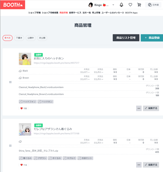The image size is (163, 172).
Task: Open お気に入りのヘッドホン item title
Action: tap(49, 59)
